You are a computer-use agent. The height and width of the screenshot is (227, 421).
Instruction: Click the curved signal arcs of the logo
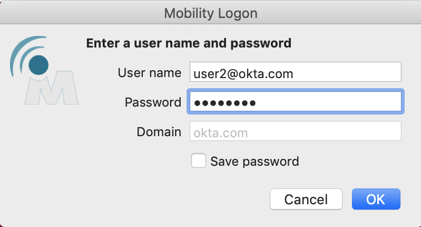(24, 53)
